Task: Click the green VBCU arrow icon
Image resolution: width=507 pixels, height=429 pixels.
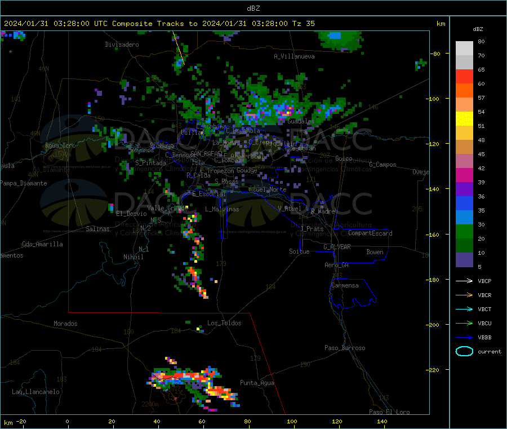Action: (x=464, y=323)
